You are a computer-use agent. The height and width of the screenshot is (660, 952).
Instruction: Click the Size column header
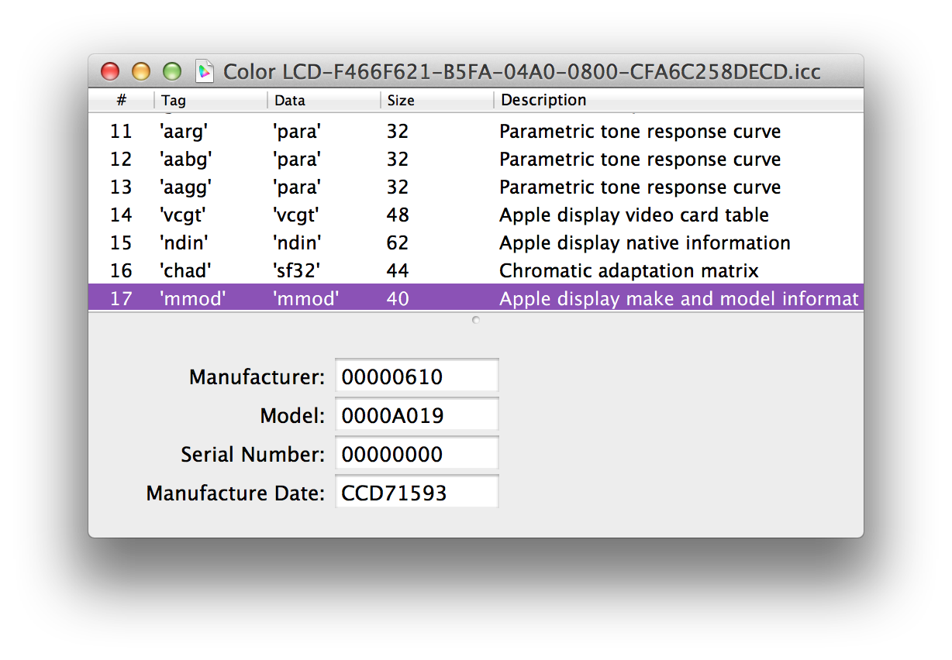point(436,100)
